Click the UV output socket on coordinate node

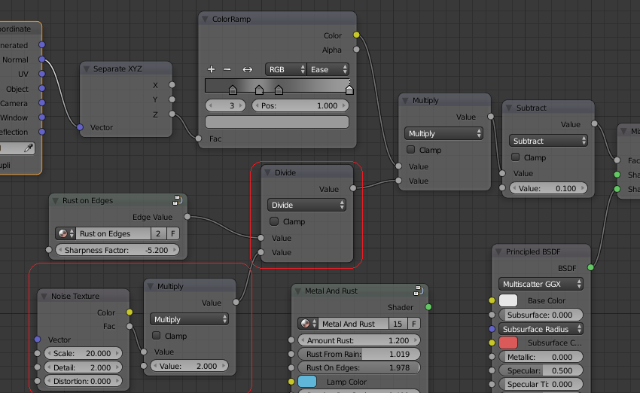coord(41,74)
